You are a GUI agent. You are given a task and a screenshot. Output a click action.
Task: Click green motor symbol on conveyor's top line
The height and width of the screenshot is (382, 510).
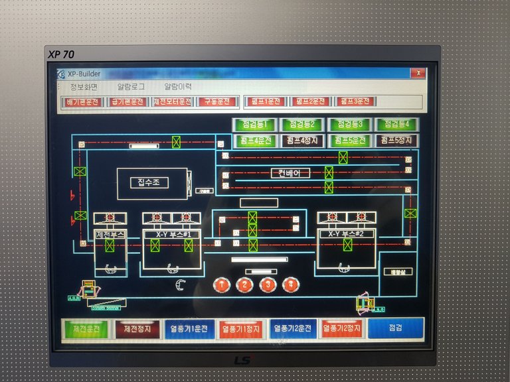tap(343, 158)
